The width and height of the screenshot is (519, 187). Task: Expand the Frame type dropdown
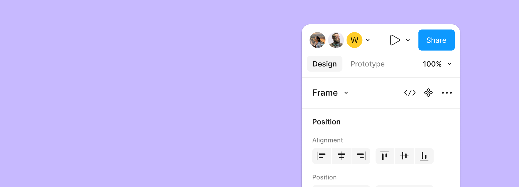pyautogui.click(x=330, y=92)
